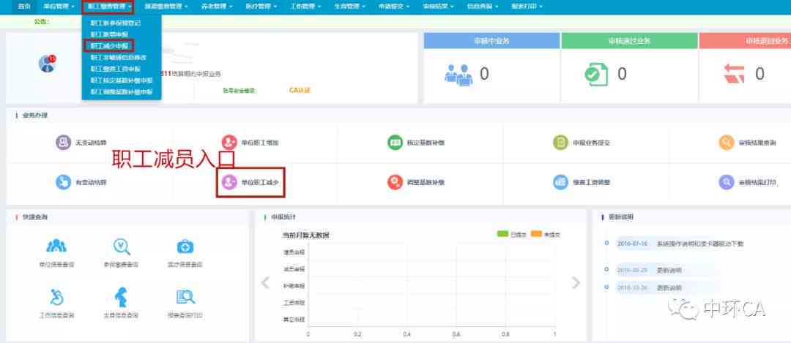The image size is (791, 343).
Task: Select 职工核定基数补缴申报 menu entry
Action: (122, 80)
